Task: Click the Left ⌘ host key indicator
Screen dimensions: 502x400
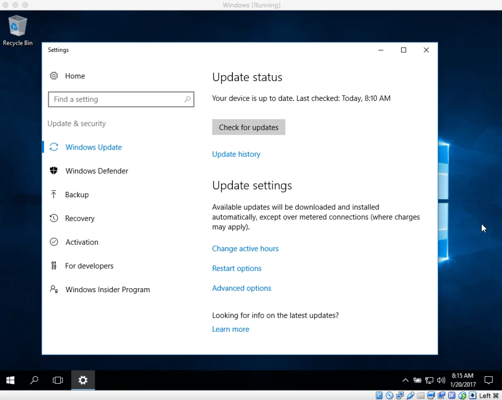Action: [x=489, y=396]
